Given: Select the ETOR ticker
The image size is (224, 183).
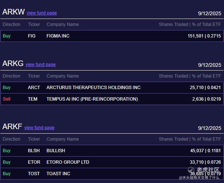Looking at the screenshot, I should [x=34, y=162].
